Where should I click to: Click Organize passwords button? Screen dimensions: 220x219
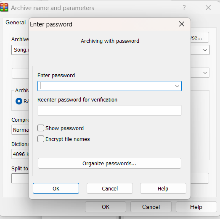coord(109,163)
